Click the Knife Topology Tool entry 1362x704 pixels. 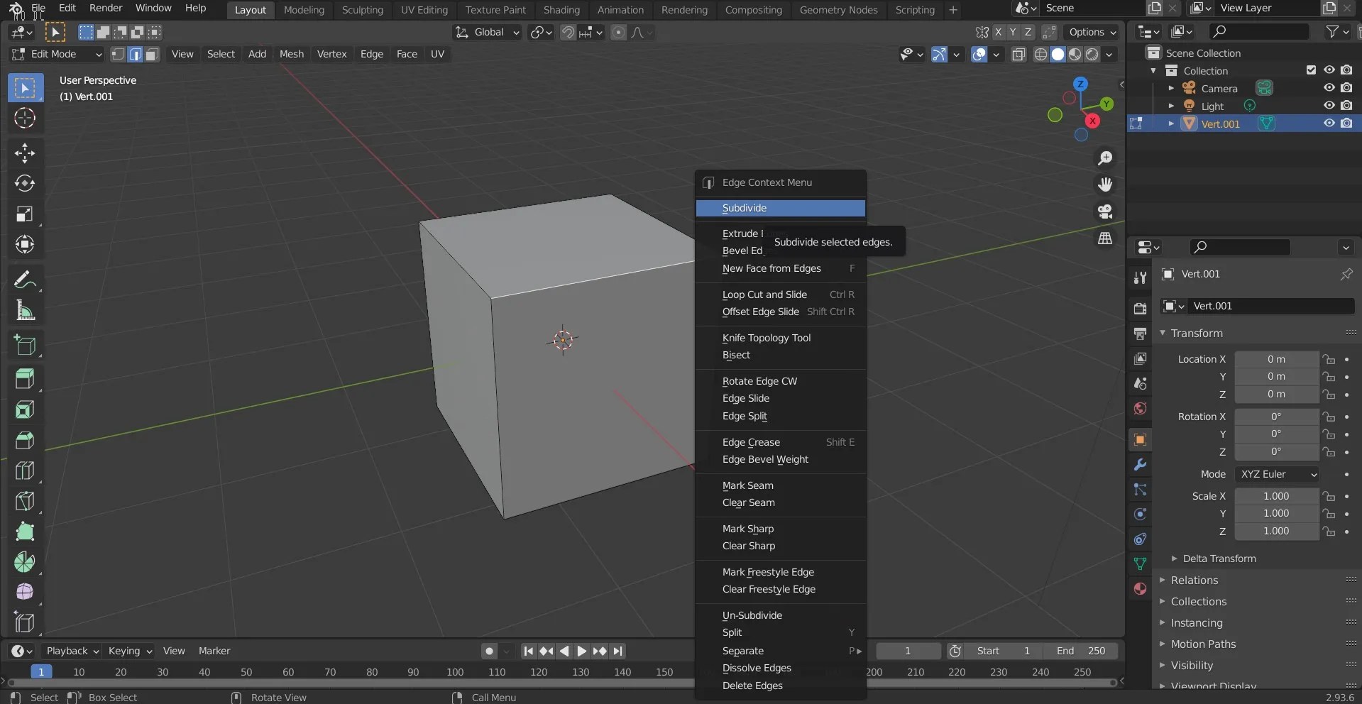click(x=767, y=338)
